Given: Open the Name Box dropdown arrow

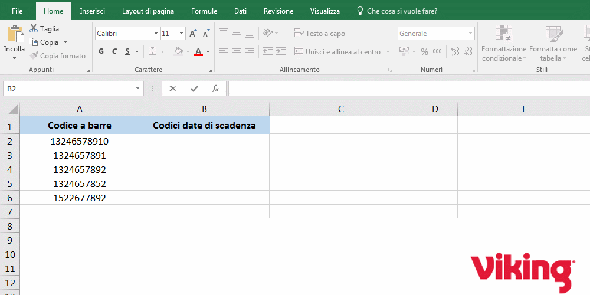Looking at the screenshot, I should coord(139,88).
